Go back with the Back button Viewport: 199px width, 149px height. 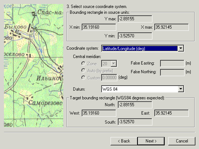click(124, 141)
